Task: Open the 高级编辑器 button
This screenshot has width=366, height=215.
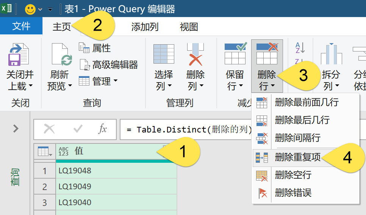Action: point(109,65)
